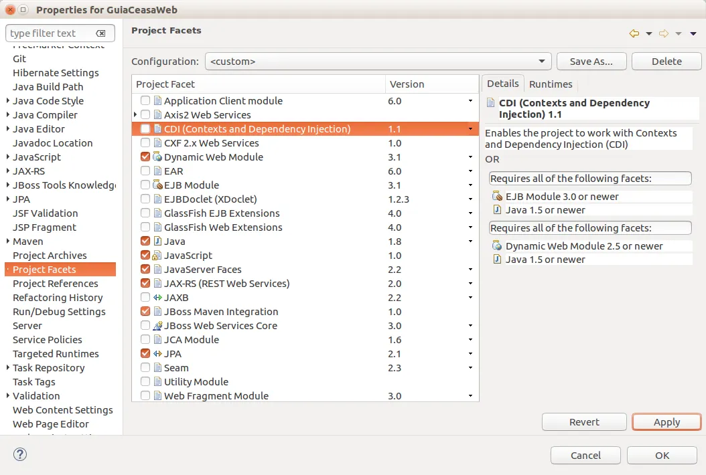The width and height of the screenshot is (706, 475).
Task: Click the JavaScript facet icon
Action: point(157,256)
